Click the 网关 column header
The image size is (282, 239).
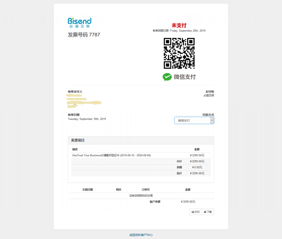pos(119,189)
